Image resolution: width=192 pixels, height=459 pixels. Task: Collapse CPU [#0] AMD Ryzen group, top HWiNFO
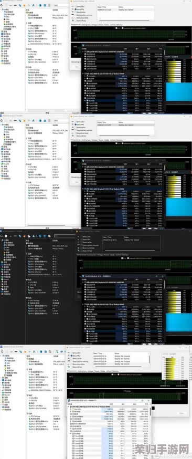83,74
